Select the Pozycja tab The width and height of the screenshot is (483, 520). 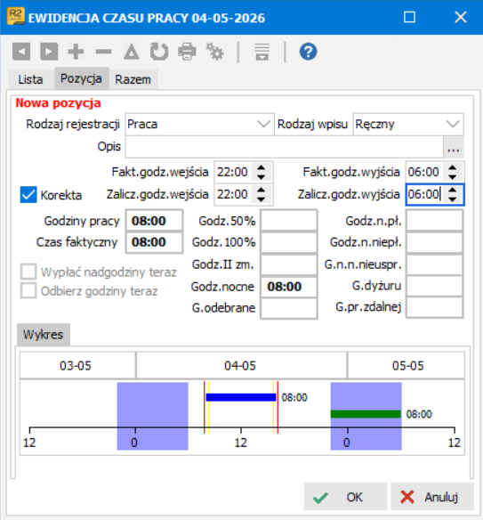tap(81, 78)
